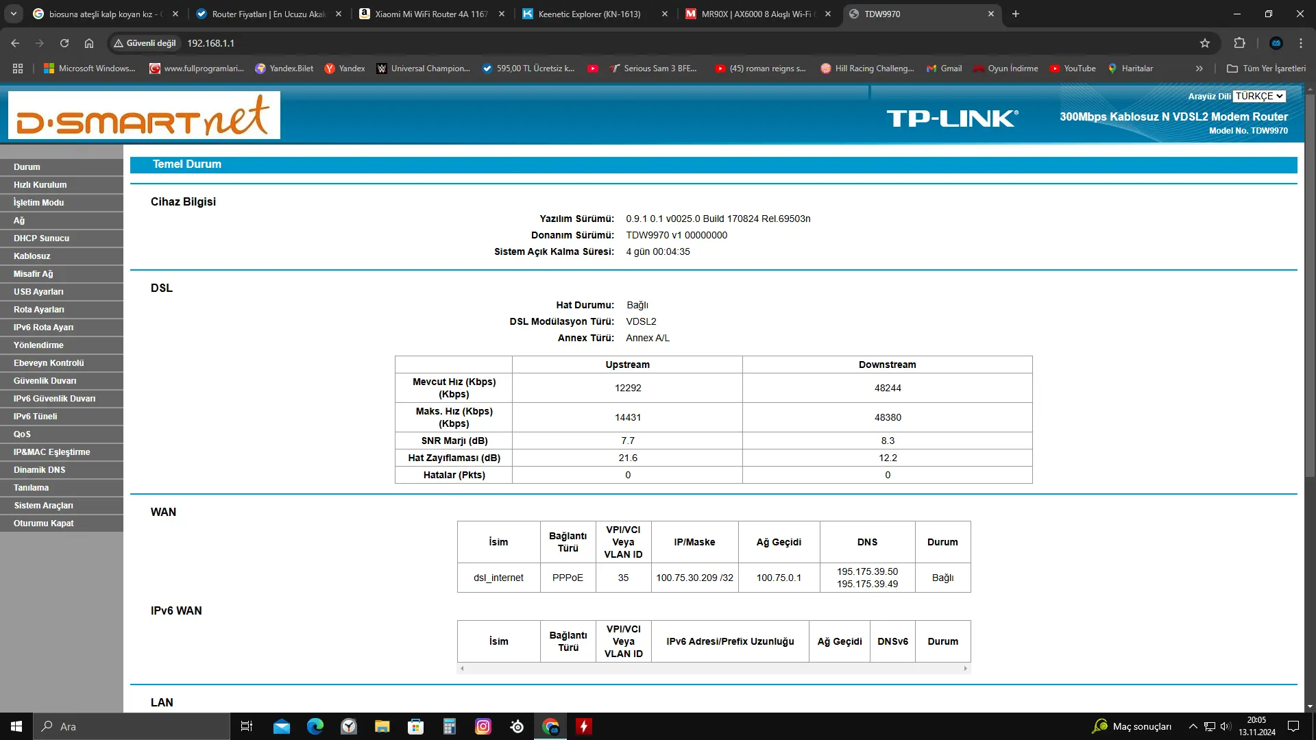Viewport: 1316px width, 740px height.
Task: Open the Tanılama menu item
Action: pyautogui.click(x=62, y=488)
